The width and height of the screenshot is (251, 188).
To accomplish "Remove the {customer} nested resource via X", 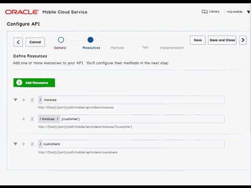I will coord(32,119).
